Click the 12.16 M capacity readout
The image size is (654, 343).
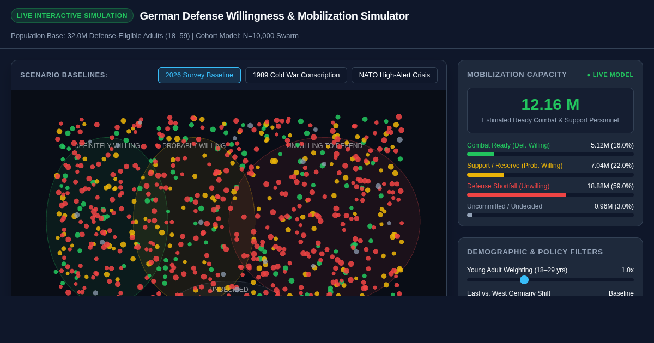coord(550,105)
